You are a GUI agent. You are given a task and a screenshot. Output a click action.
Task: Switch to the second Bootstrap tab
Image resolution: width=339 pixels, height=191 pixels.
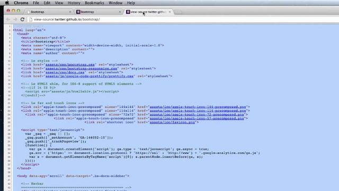(99, 12)
